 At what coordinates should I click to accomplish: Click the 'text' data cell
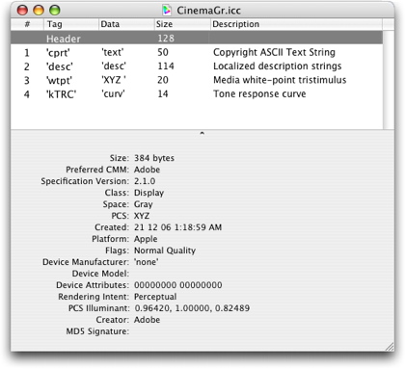113,52
